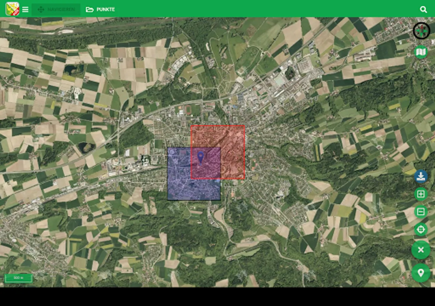Click the blue download button
The height and width of the screenshot is (306, 435).
pyautogui.click(x=421, y=176)
